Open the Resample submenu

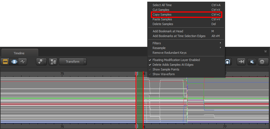186,48
